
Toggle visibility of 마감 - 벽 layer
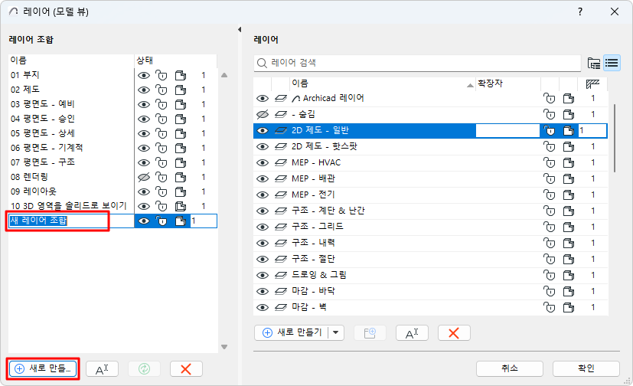(263, 308)
